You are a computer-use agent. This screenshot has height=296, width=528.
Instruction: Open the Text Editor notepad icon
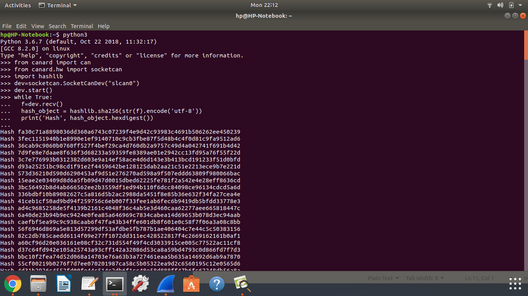(x=89, y=284)
